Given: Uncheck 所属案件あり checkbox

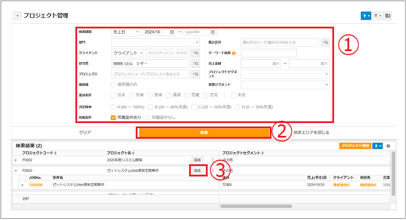Looking at the screenshot, I should tap(113, 118).
